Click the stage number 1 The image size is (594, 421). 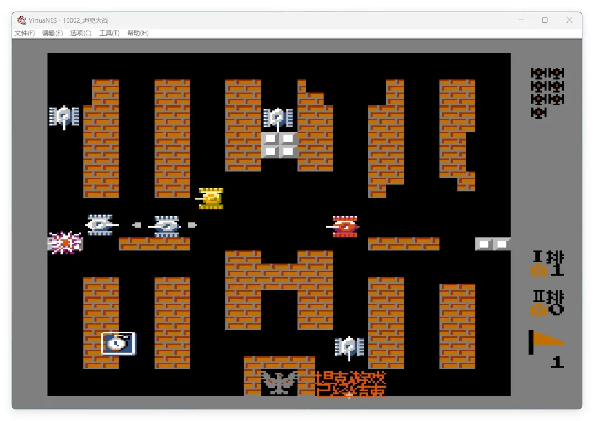[557, 362]
